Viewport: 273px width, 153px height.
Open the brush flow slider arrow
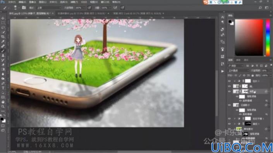pyautogui.click(x=110, y=8)
